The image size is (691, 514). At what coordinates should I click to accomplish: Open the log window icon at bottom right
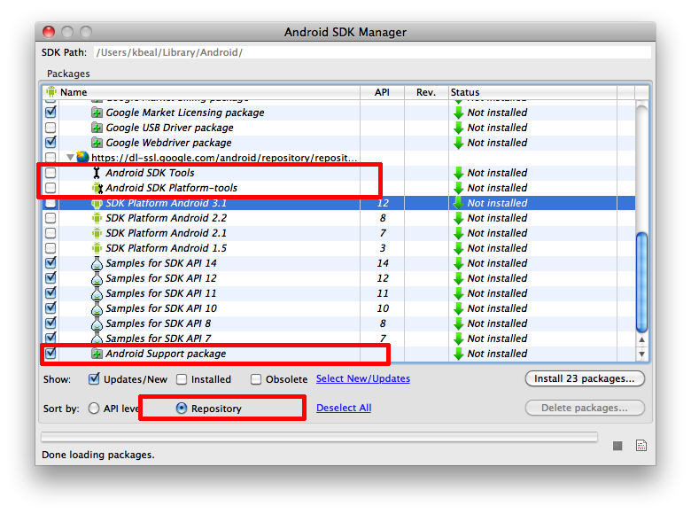(x=641, y=445)
